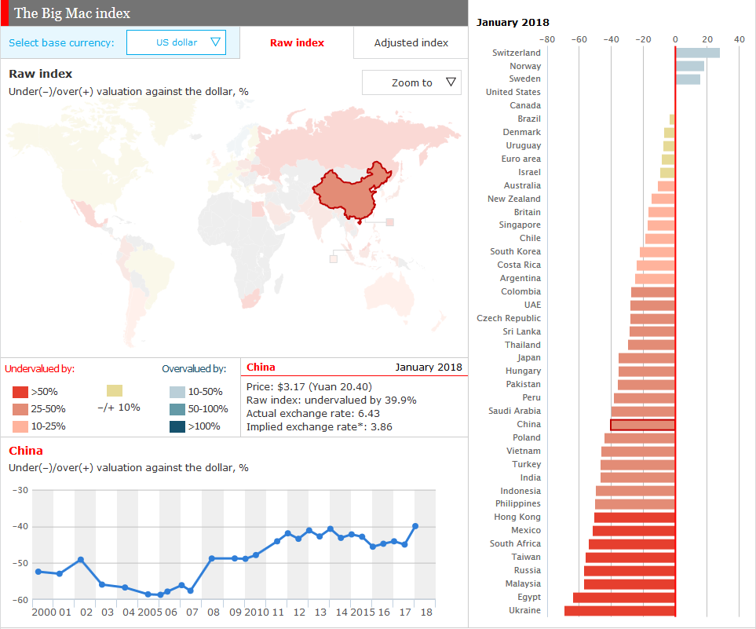Click the Pakistan country label
This screenshot has height=629, width=756.
523,385
